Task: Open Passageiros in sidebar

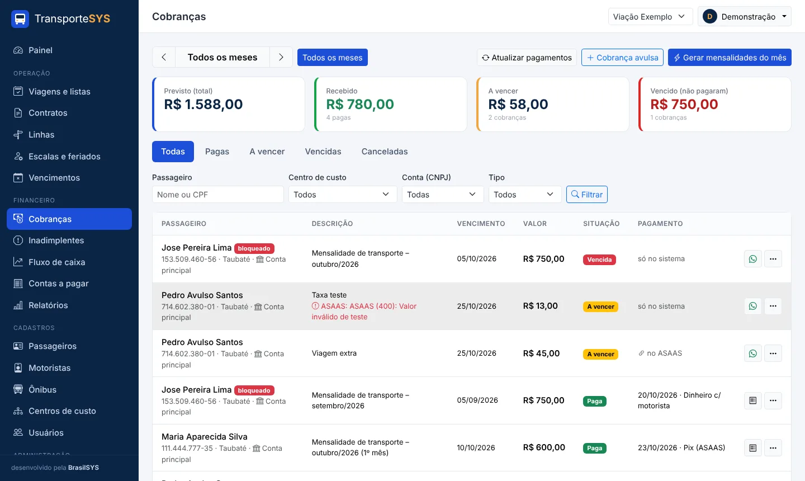Action: click(69, 346)
